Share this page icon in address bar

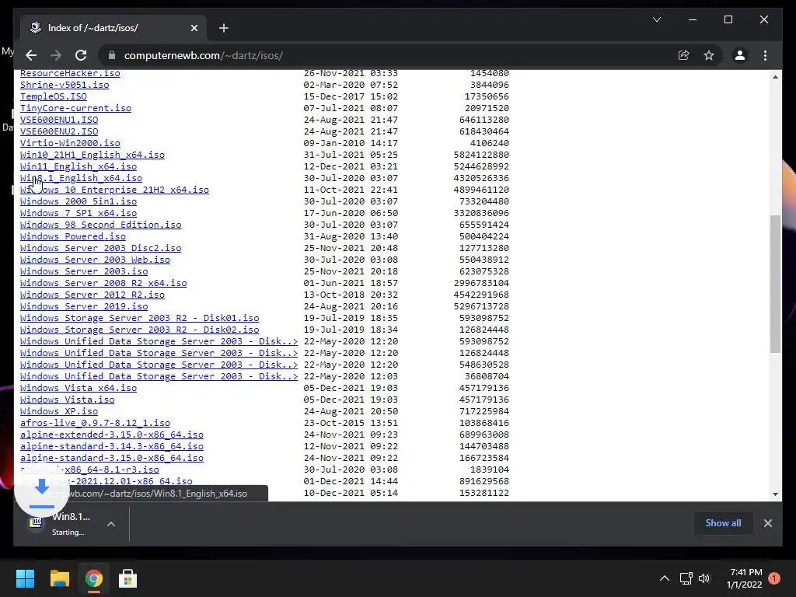(x=684, y=55)
